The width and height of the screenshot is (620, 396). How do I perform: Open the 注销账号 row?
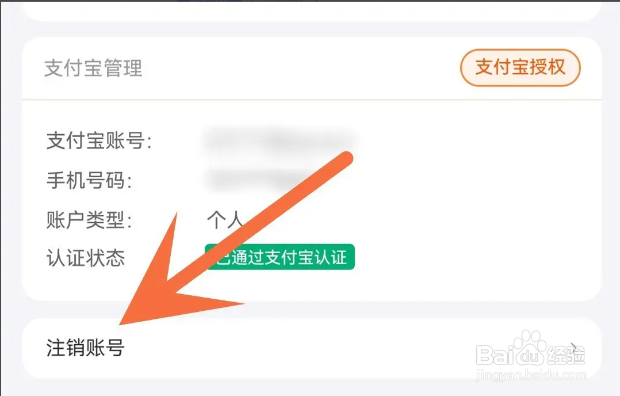312,348
